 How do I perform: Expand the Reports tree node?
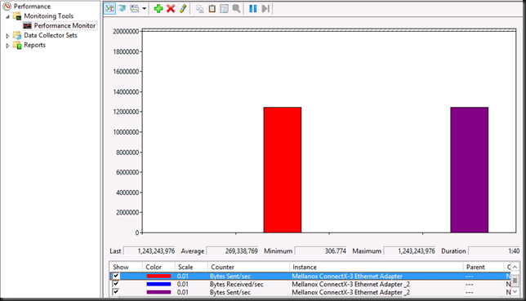pyautogui.click(x=7, y=45)
